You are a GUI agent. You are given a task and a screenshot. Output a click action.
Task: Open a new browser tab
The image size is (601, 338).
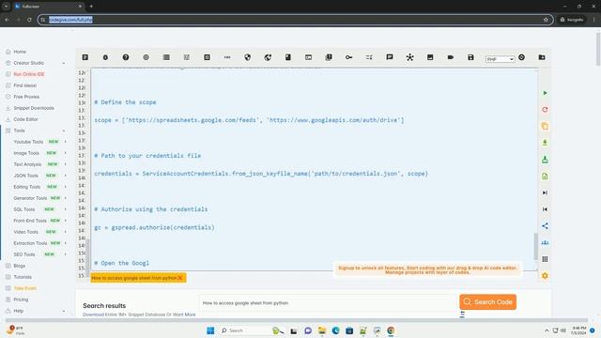(x=91, y=7)
